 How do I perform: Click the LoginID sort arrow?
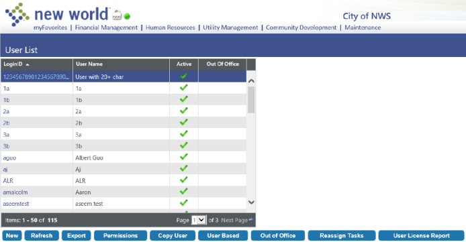28,64
